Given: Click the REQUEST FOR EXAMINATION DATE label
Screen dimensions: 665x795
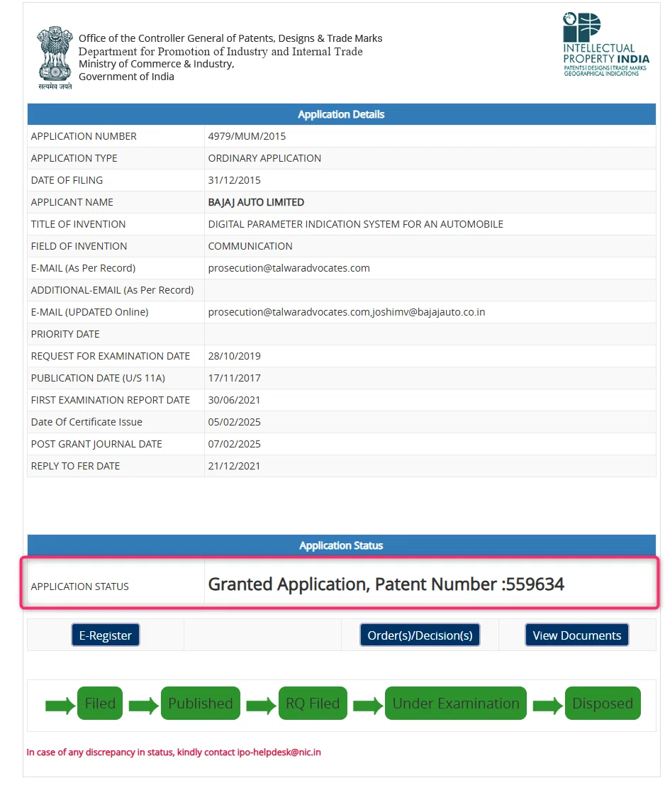Looking at the screenshot, I should click(x=111, y=356).
